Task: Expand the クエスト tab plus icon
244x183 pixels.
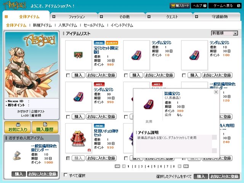Action: [x=149, y=16]
